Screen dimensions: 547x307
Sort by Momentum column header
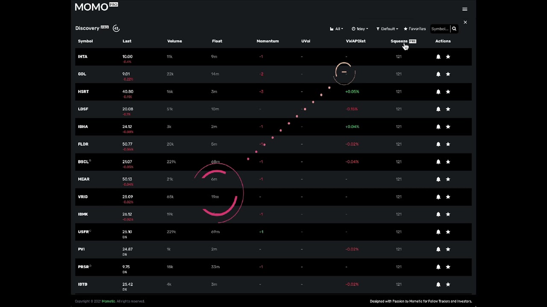(268, 41)
